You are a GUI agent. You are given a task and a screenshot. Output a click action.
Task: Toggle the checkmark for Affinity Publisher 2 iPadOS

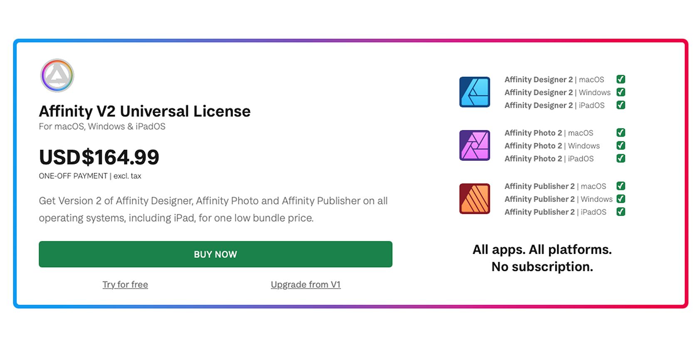pyautogui.click(x=620, y=212)
